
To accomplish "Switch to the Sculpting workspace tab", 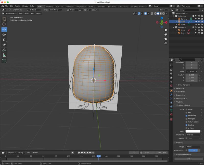I will 59,6.
